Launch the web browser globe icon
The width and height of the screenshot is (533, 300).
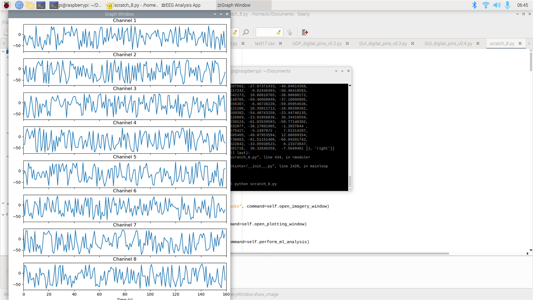pyautogui.click(x=19, y=5)
